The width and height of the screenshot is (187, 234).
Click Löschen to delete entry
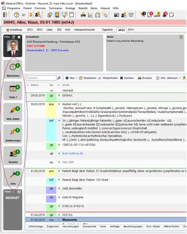tap(127, 78)
